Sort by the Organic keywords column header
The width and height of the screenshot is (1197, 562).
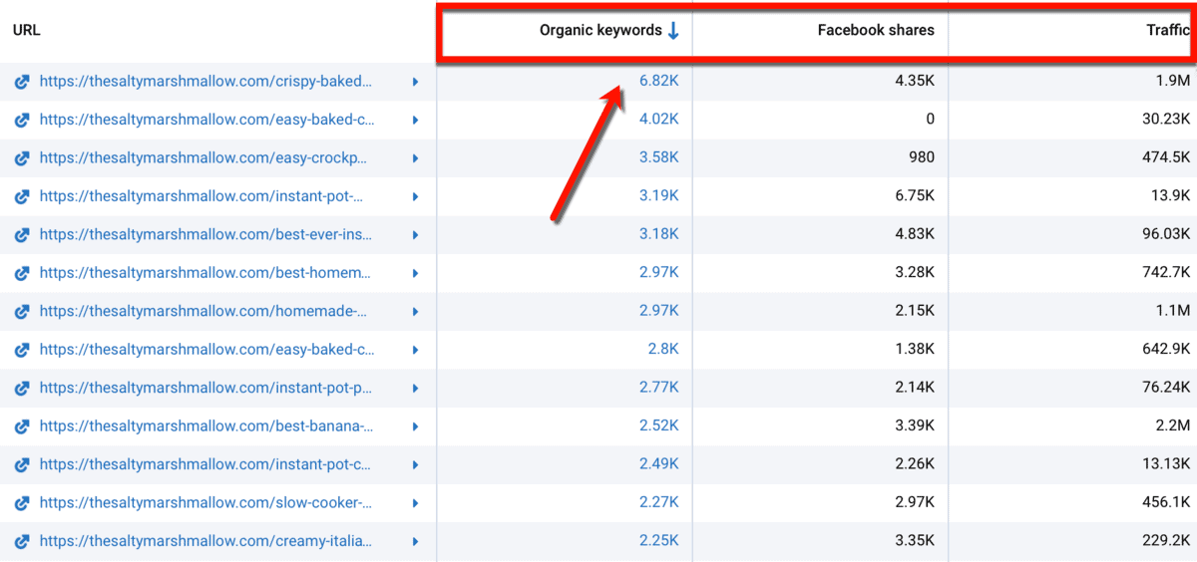pos(600,30)
